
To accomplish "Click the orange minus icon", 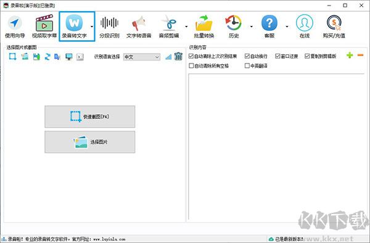I will tap(360, 56).
